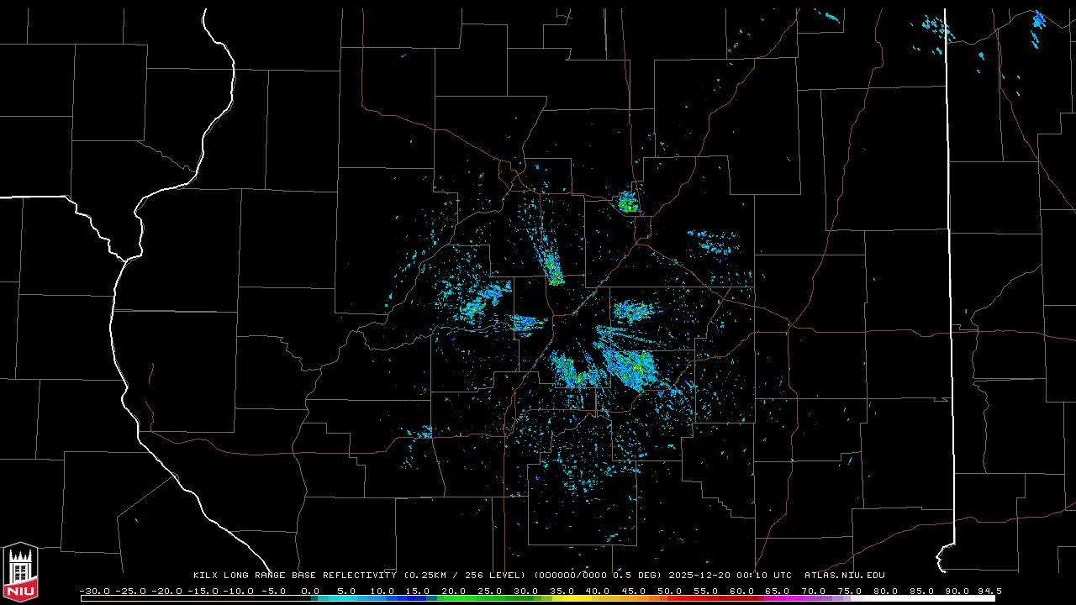Screen dimensions: 1076x605
Task: Click the radar echo cluster north of center
Action: [628, 202]
